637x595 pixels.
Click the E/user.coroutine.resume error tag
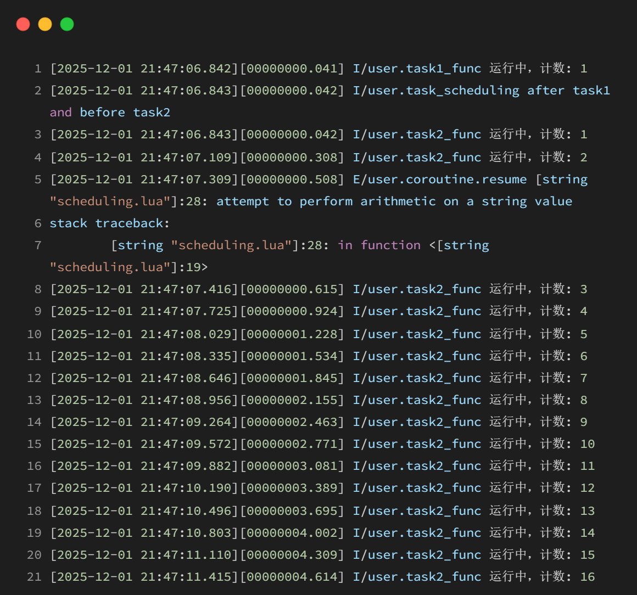click(x=439, y=179)
